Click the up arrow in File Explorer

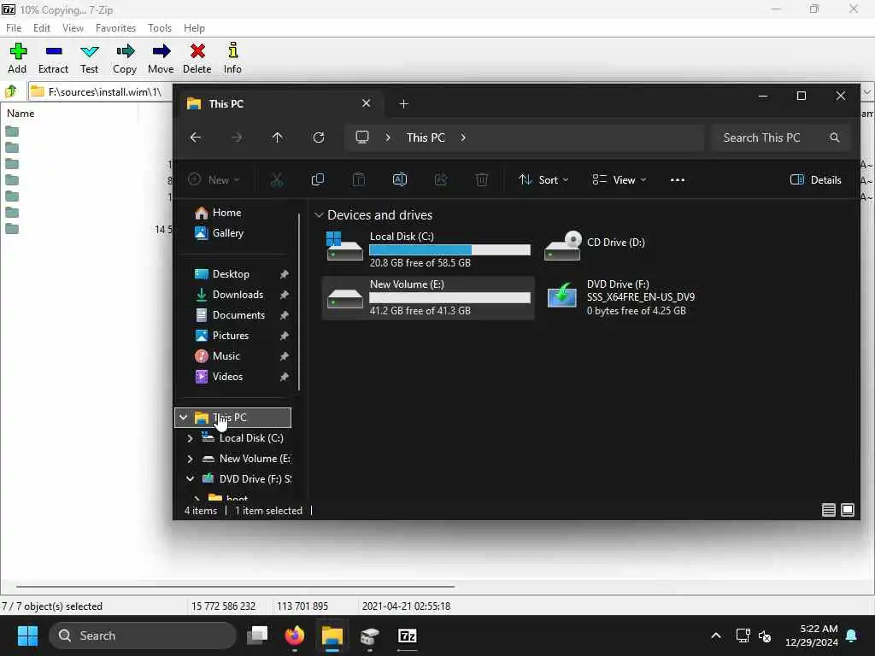click(278, 138)
